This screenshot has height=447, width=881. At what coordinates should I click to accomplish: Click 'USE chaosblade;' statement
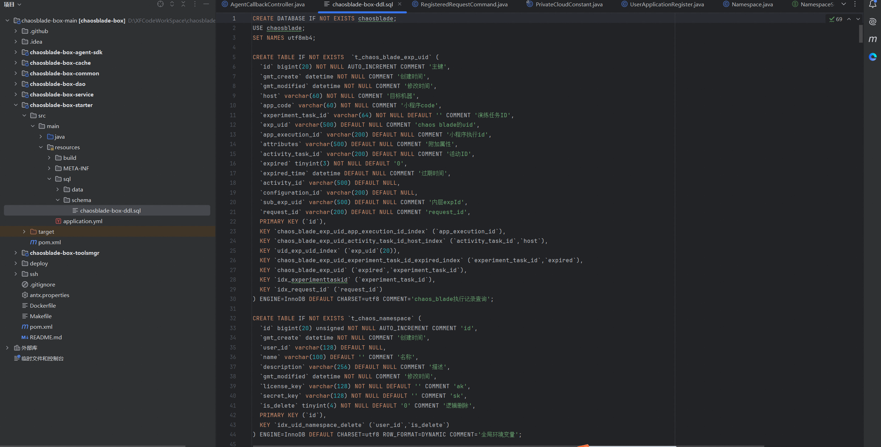pos(279,28)
